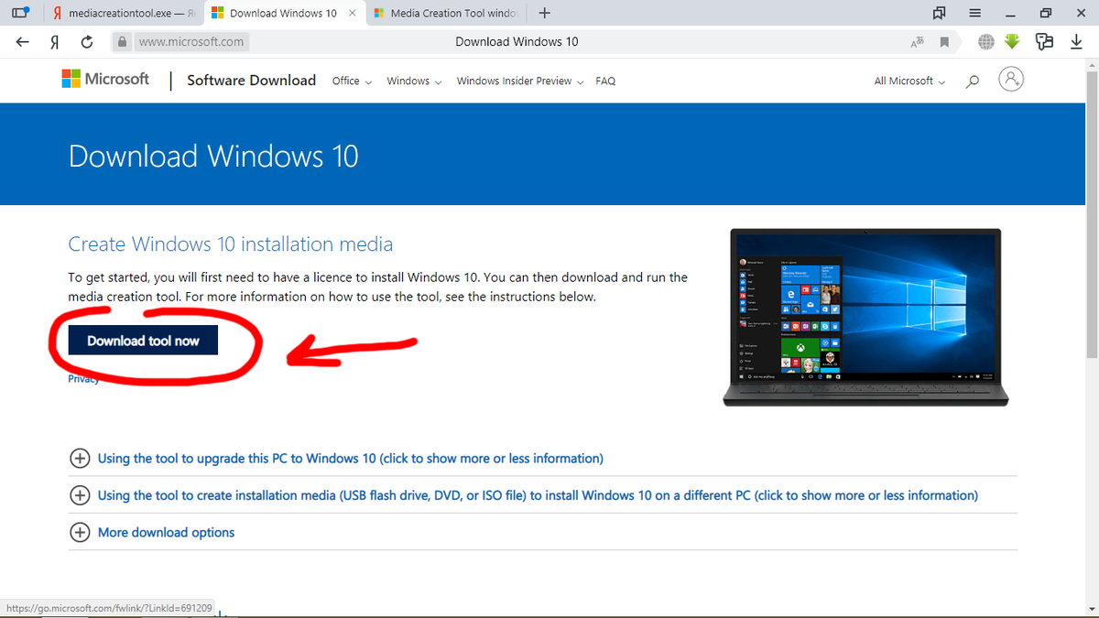Open Windows Insider Preview dropdown
This screenshot has height=618, width=1099.
point(519,81)
